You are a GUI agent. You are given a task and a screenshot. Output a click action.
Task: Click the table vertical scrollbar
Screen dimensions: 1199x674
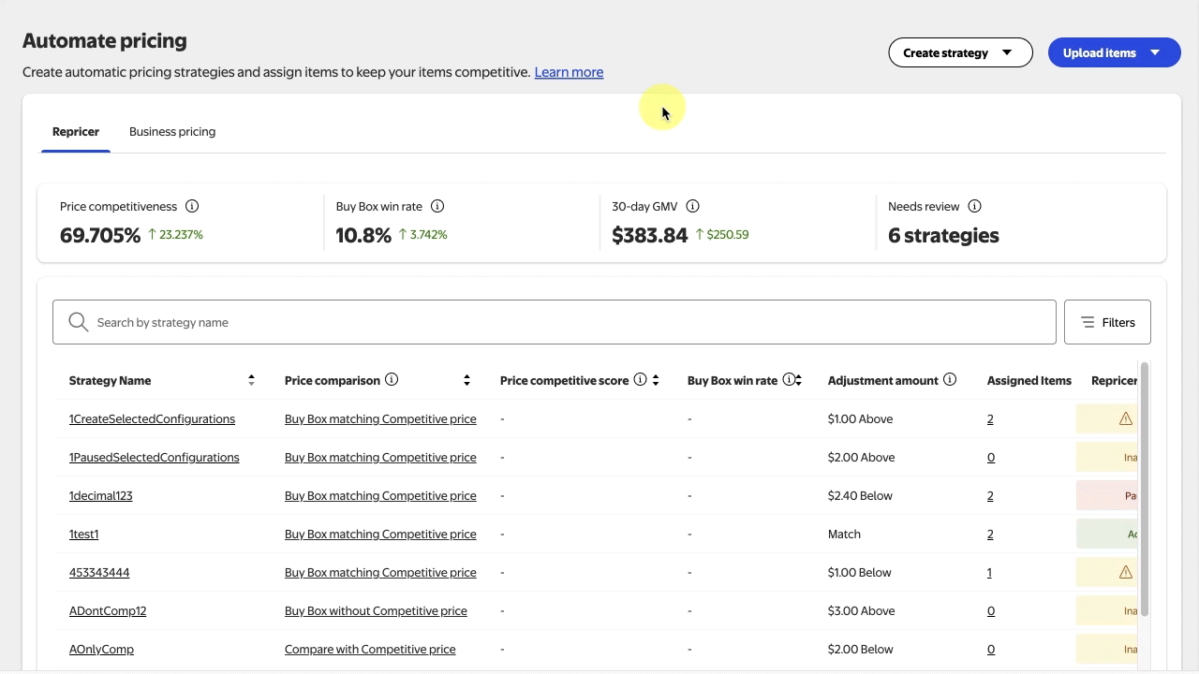tap(1145, 489)
